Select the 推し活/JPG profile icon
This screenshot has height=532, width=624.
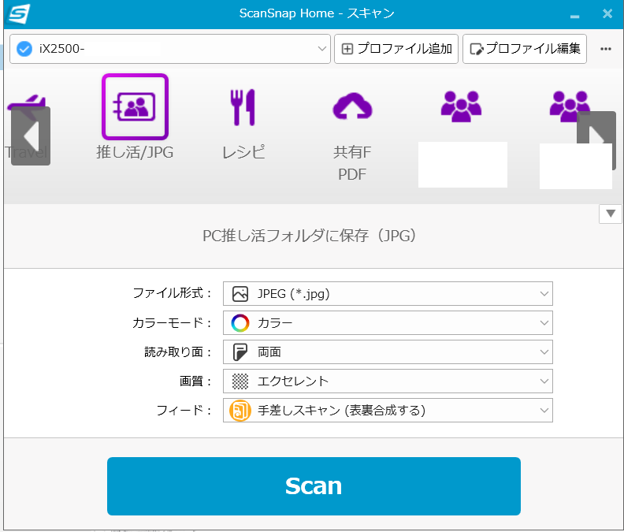[x=135, y=106]
